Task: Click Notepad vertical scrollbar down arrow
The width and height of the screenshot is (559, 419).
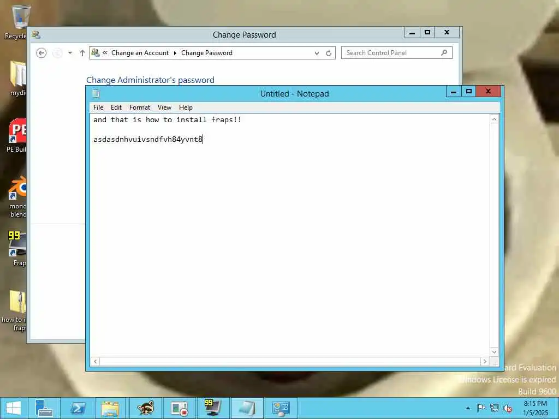Action: pyautogui.click(x=494, y=352)
